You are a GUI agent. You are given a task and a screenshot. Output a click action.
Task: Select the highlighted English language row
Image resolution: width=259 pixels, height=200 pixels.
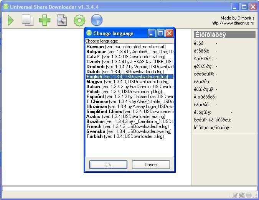click(x=130, y=77)
